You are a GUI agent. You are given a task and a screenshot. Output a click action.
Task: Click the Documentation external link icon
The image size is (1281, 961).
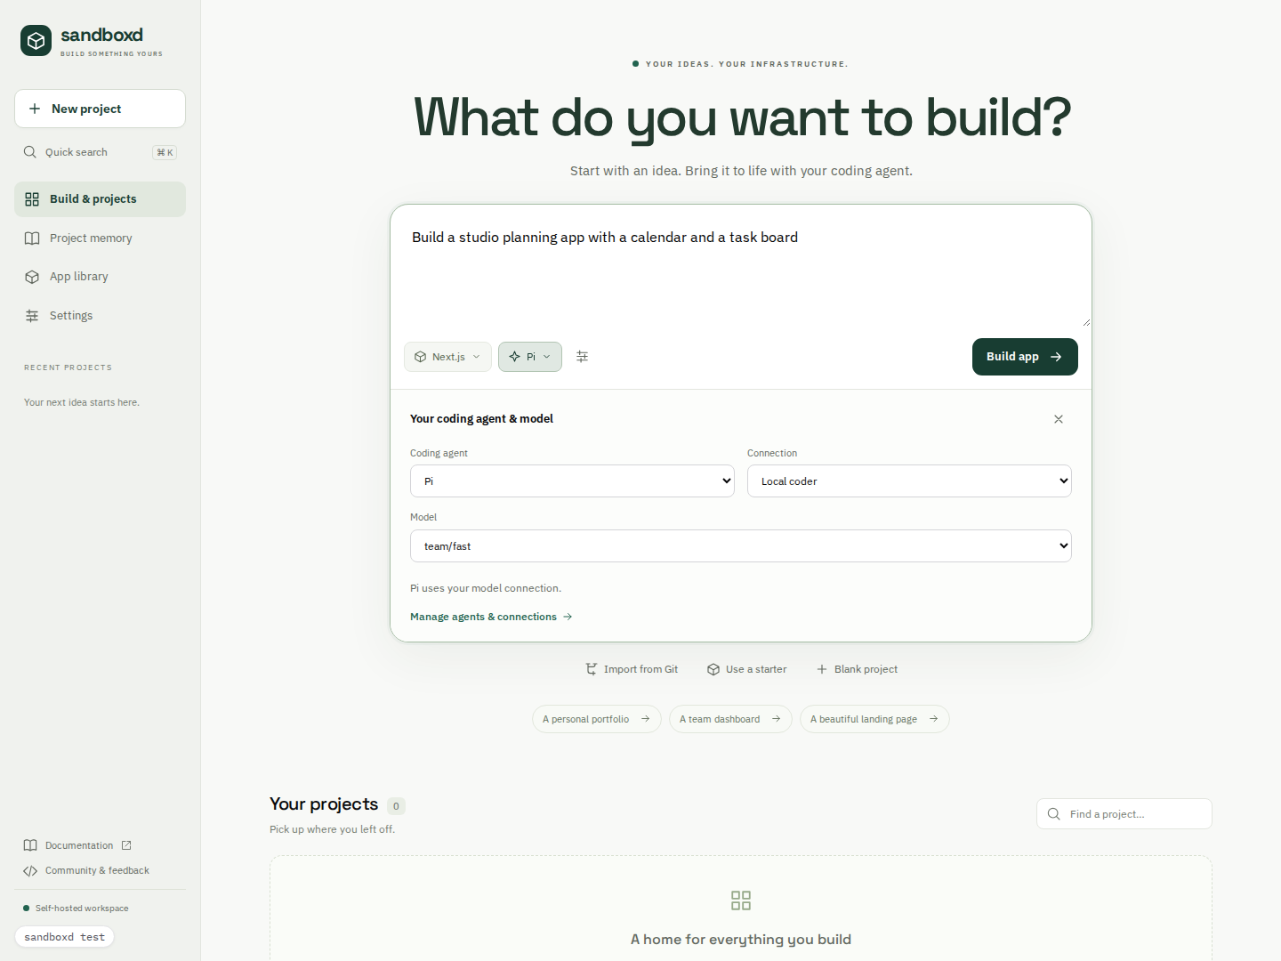point(126,845)
